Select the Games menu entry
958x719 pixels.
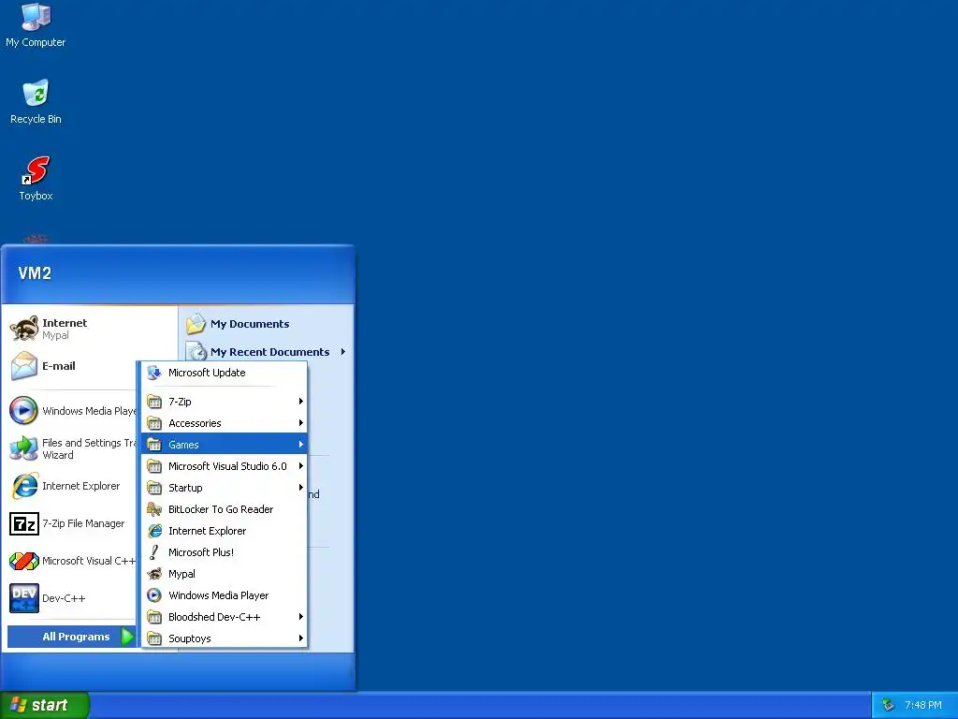(x=224, y=445)
